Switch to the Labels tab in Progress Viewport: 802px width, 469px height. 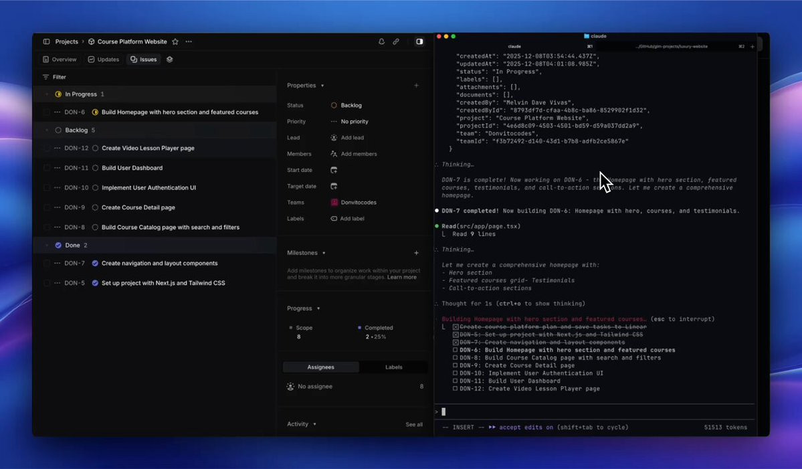393,367
